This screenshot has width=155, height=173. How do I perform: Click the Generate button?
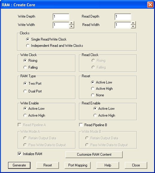point(19,165)
